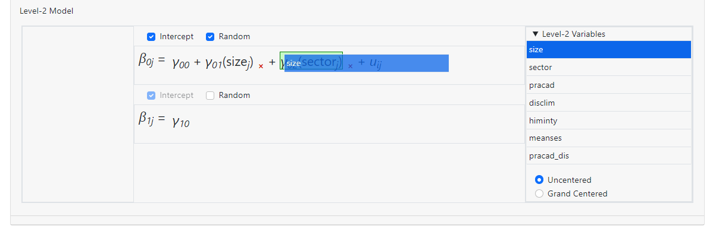
Task: Delete the sector term using its x icon
Action: (x=351, y=66)
